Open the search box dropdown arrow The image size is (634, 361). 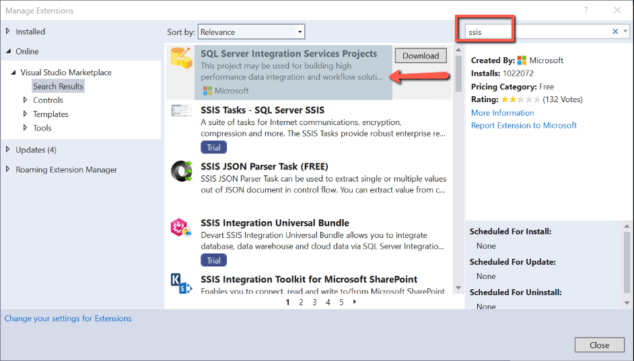pyautogui.click(x=625, y=32)
